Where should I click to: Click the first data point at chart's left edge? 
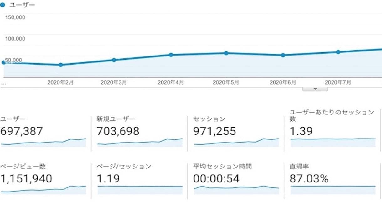[x=3, y=62]
